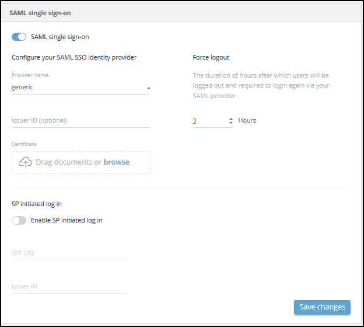Enable the SP initiated log in switch
Screen dimensions: 364x327
(19, 220)
